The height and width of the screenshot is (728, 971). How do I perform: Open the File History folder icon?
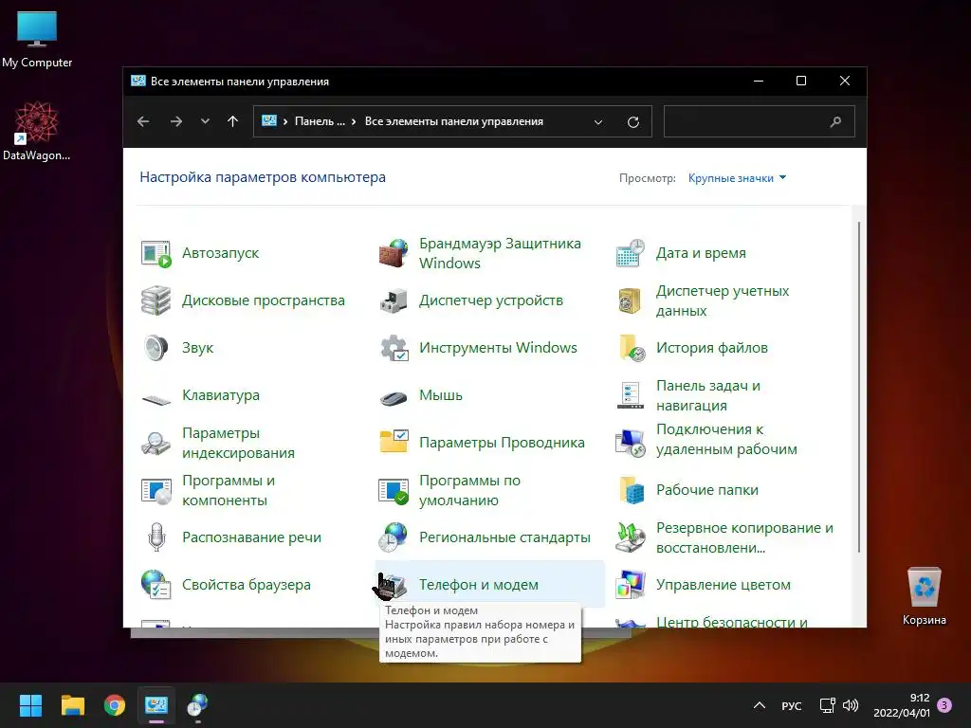pyautogui.click(x=631, y=348)
